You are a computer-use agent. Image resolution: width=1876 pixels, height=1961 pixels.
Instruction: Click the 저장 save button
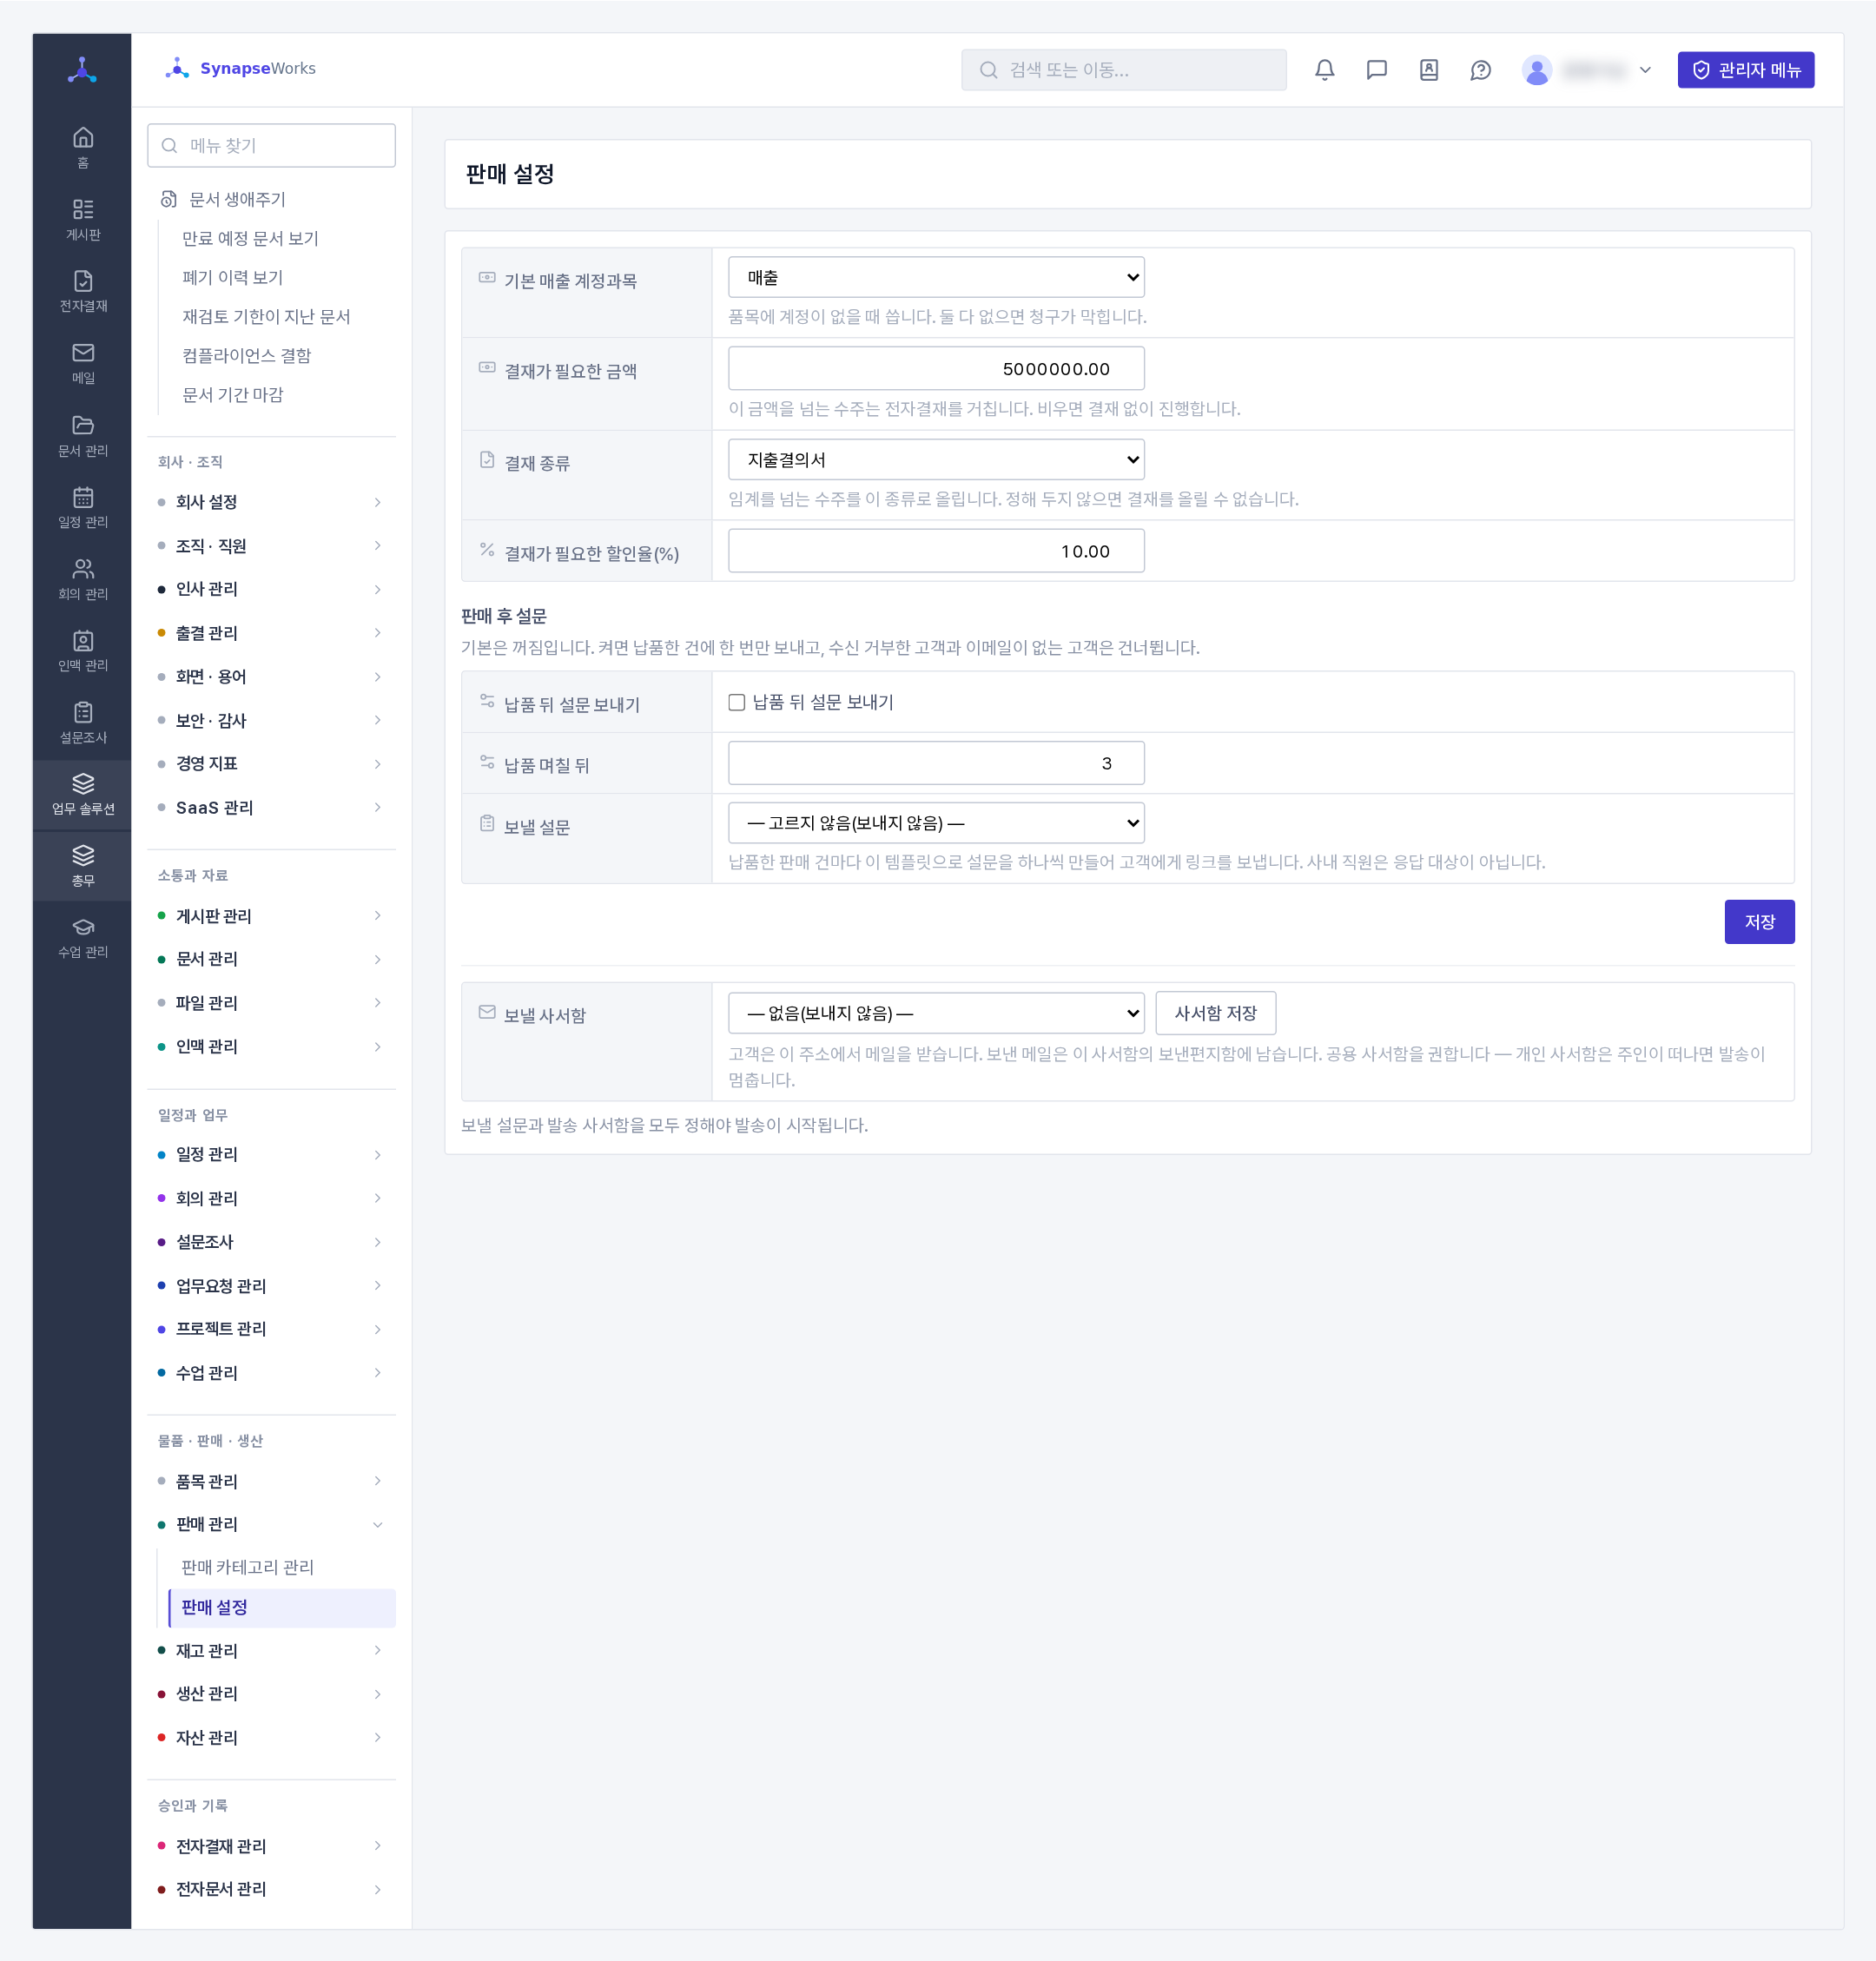[1759, 922]
